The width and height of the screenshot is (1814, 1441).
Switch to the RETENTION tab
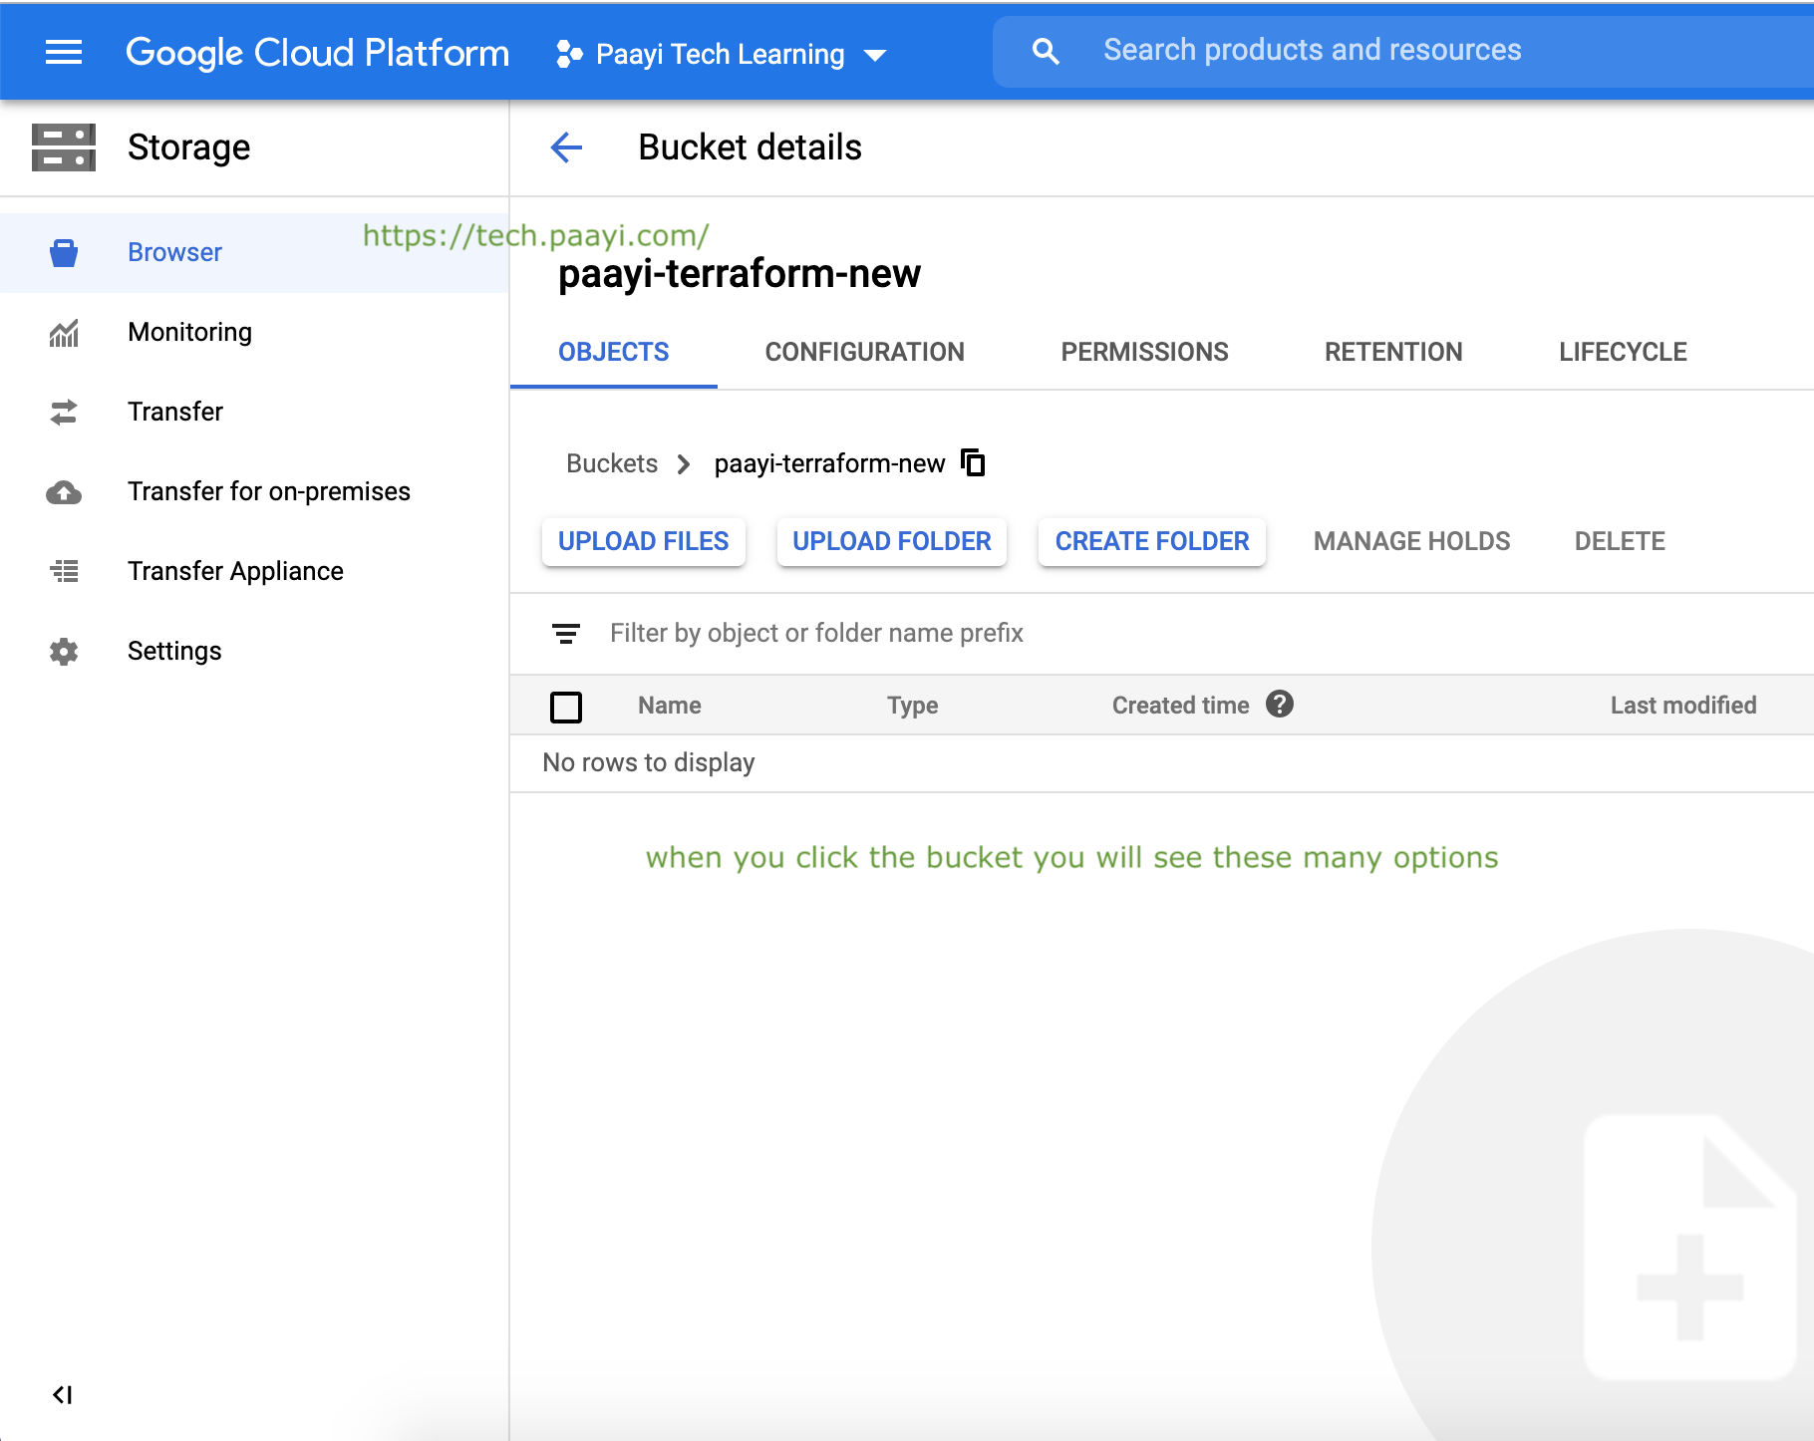1393,352
